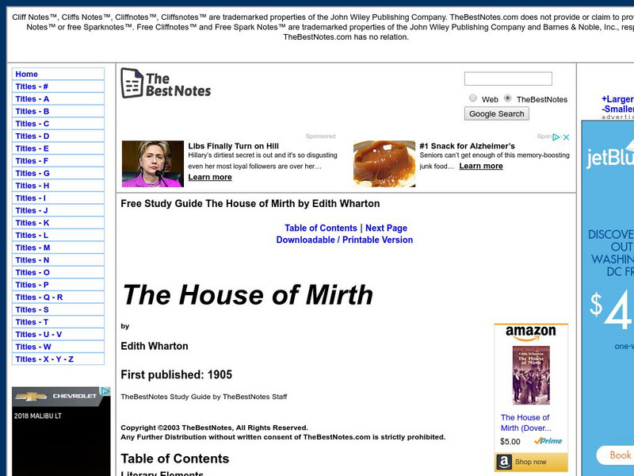Click the 'First published: 1905' text
Image resolution: width=634 pixels, height=476 pixels.
click(176, 374)
